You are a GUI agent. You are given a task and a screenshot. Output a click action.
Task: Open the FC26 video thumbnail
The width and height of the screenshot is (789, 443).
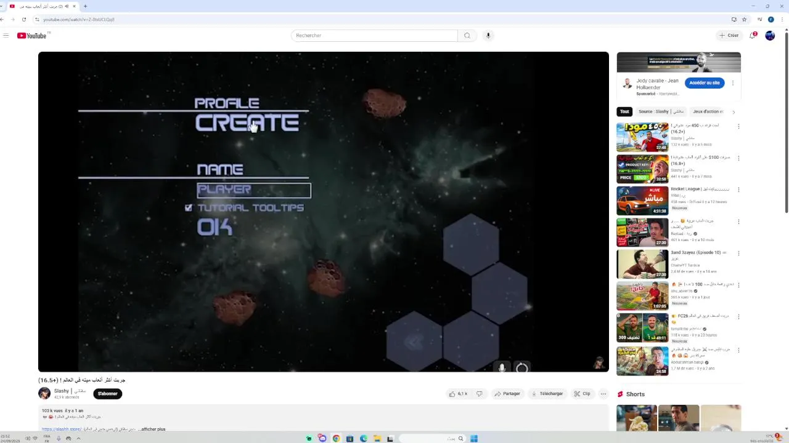[x=642, y=327]
